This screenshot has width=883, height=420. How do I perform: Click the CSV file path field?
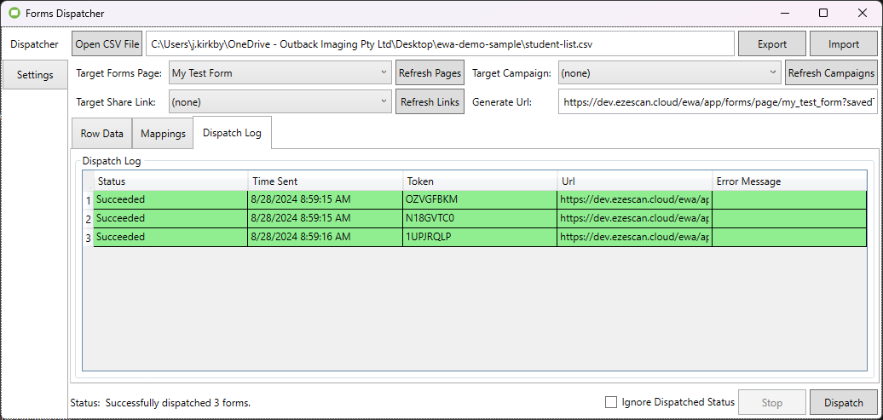click(x=440, y=44)
